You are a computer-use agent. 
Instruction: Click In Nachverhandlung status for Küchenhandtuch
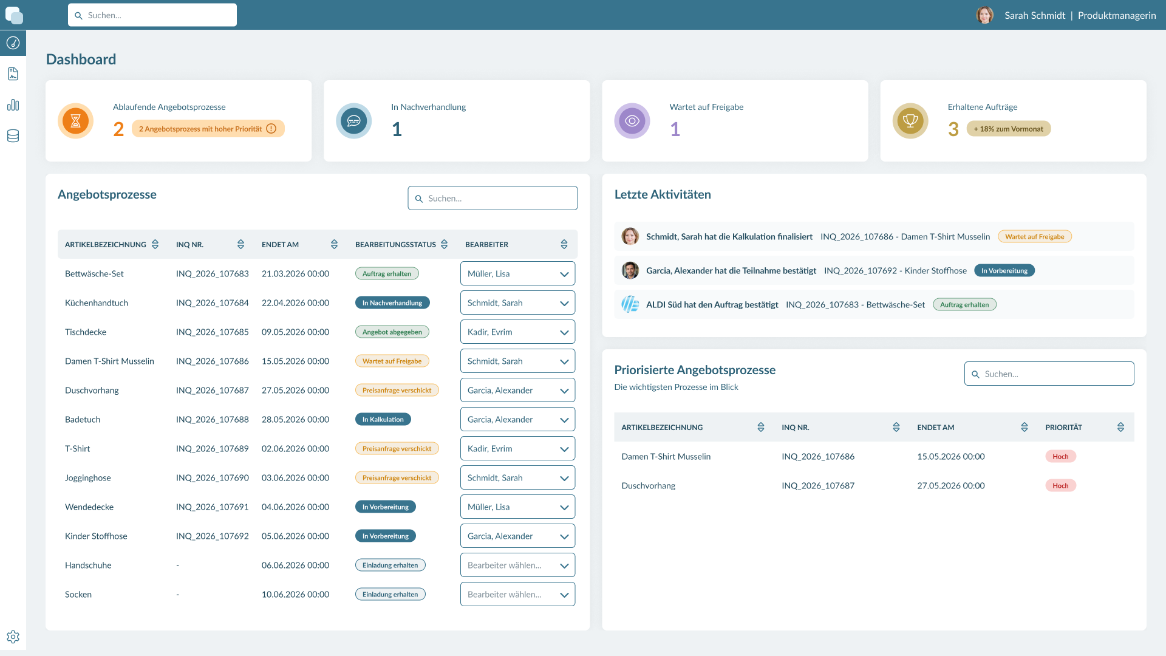tap(392, 302)
